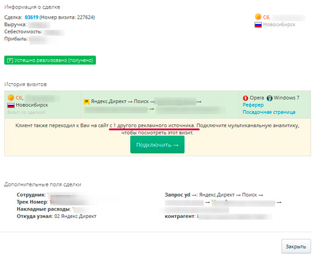Click the 'Дополнительные поля сделки' heading
Image resolution: width=313 pixels, height=257 pixels.
43,185
